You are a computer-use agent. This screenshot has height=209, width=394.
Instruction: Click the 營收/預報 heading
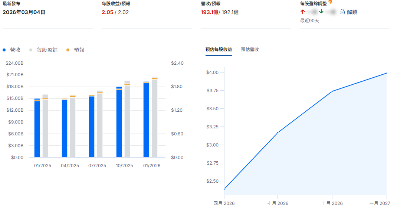click(211, 3)
